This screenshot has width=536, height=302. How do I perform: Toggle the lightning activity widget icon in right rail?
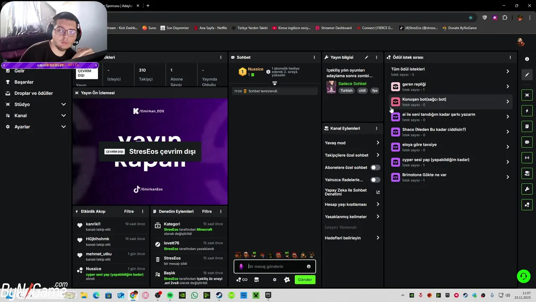pos(527,111)
